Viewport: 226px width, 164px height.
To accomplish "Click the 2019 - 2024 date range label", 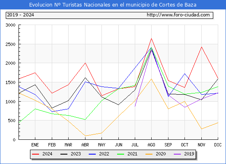I will pos(21,15).
